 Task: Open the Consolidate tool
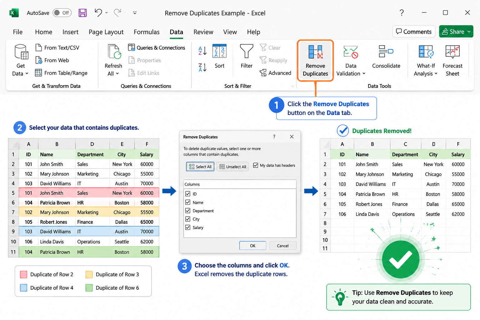point(386,57)
